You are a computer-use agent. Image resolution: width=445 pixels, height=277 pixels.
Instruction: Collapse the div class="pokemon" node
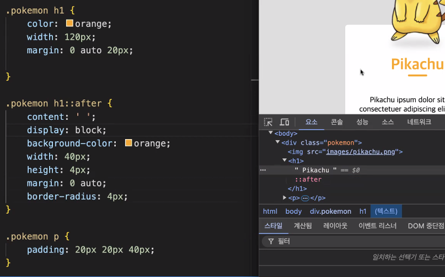[277, 142]
